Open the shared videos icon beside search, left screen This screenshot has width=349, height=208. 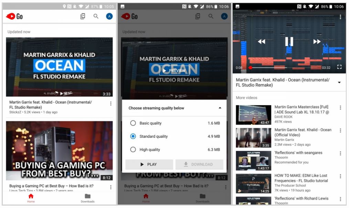point(83,16)
